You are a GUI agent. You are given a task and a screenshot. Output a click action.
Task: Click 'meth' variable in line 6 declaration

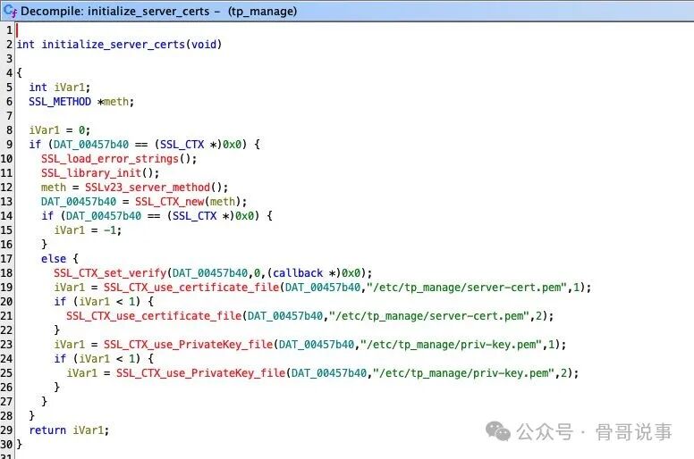pos(116,102)
